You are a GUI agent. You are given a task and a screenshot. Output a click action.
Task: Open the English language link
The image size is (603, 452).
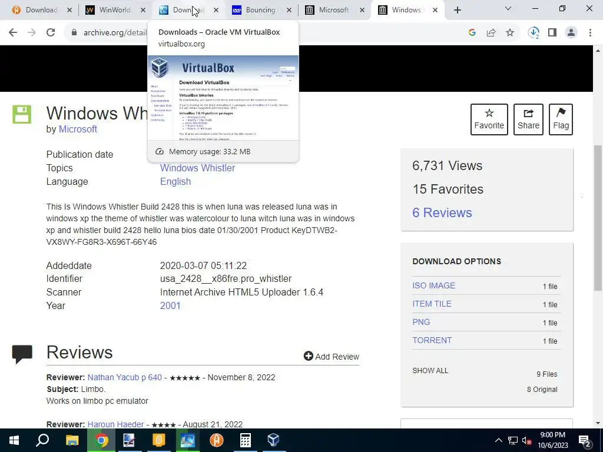click(x=175, y=181)
